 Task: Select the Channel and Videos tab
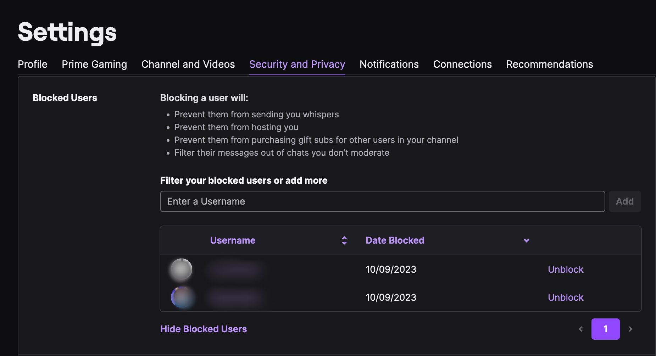click(188, 64)
